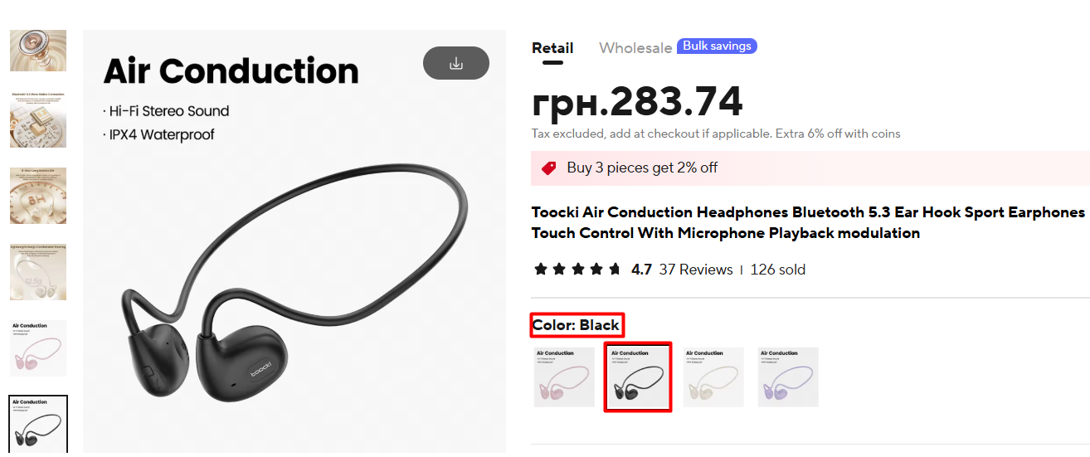Click the red price tag icon
Screen dimensions: 1090x457
click(x=548, y=168)
